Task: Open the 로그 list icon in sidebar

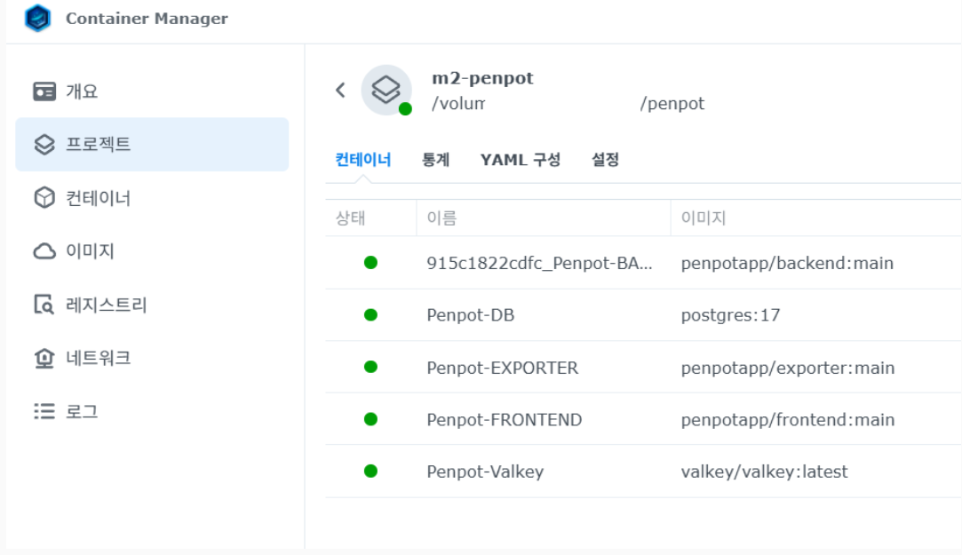Action: (x=44, y=412)
